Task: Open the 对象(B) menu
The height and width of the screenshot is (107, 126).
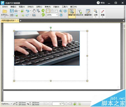Action: pyautogui.click(x=56, y=7)
